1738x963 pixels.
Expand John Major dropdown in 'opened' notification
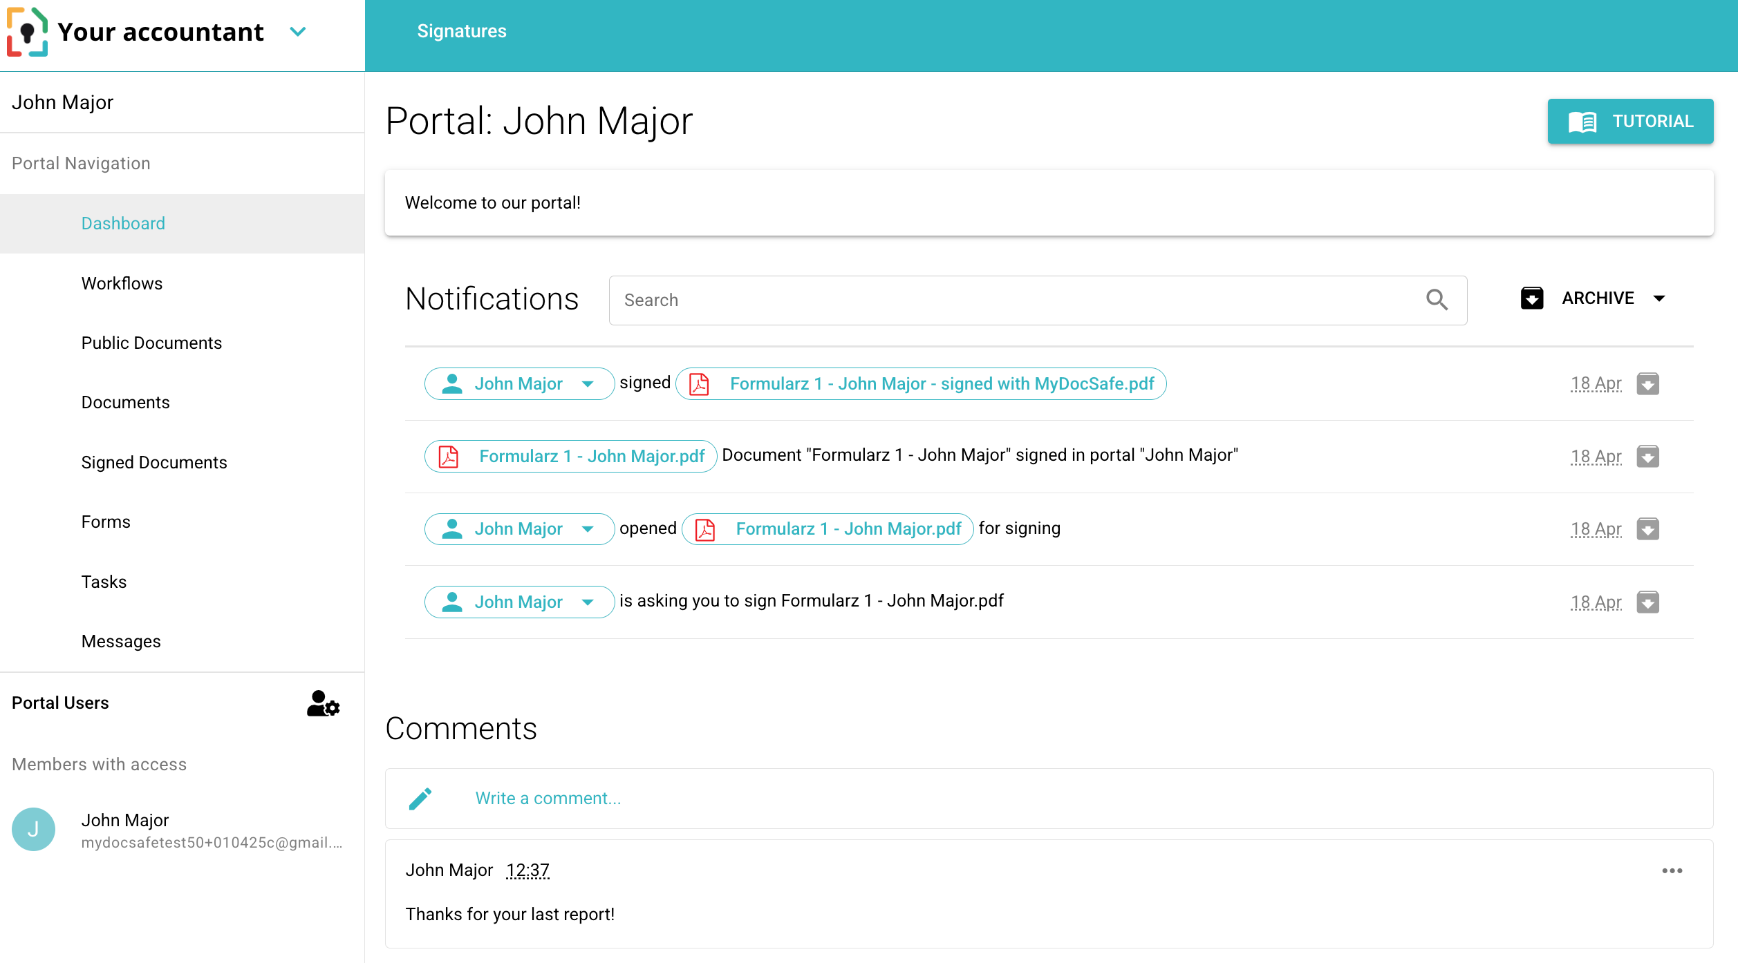(x=588, y=529)
